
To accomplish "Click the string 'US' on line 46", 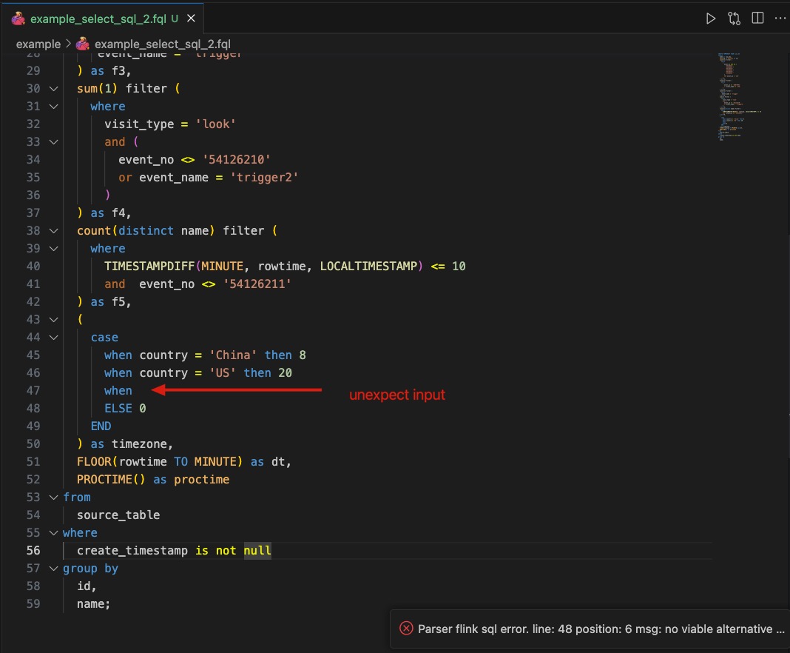I will click(222, 372).
